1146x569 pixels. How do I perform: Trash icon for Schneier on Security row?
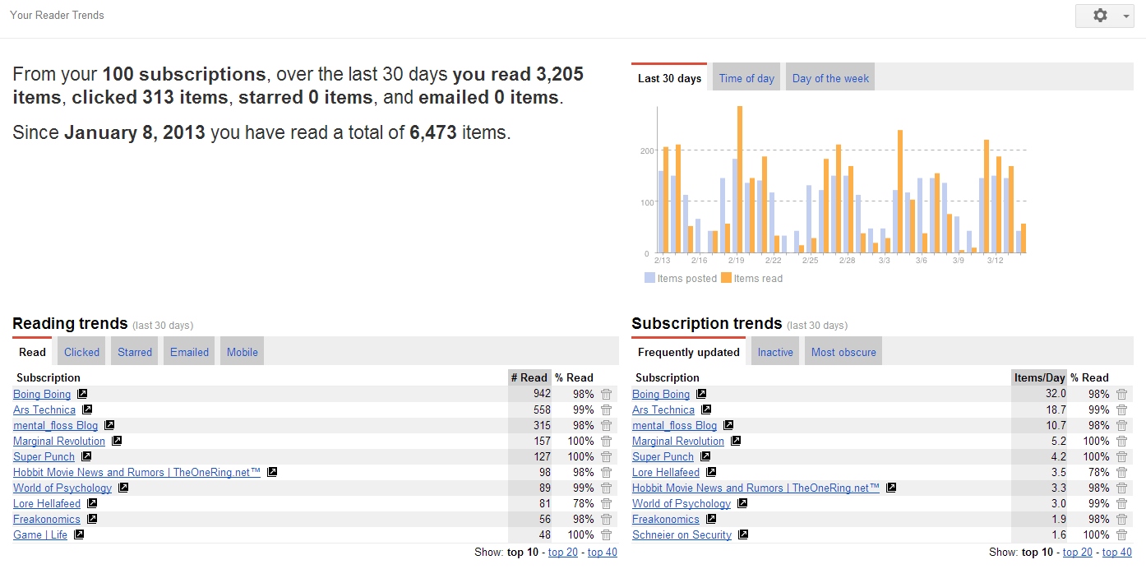[x=1121, y=535]
